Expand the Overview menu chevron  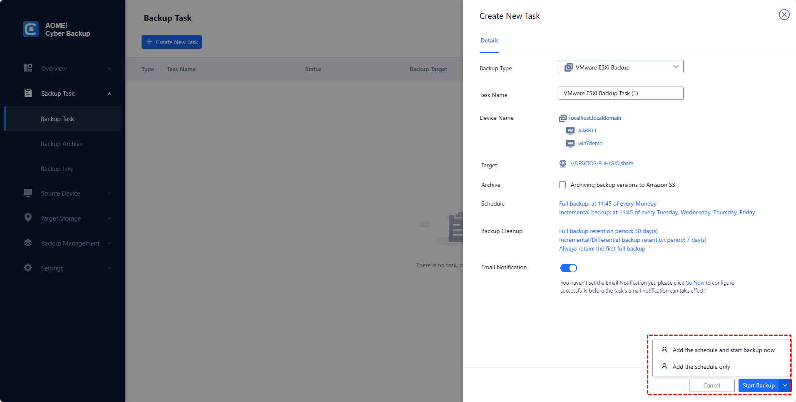[x=109, y=69]
